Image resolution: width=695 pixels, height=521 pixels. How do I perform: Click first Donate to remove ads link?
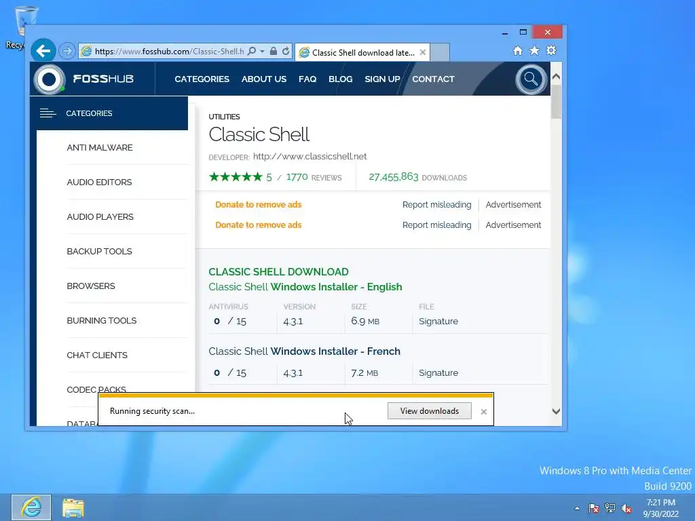259,205
